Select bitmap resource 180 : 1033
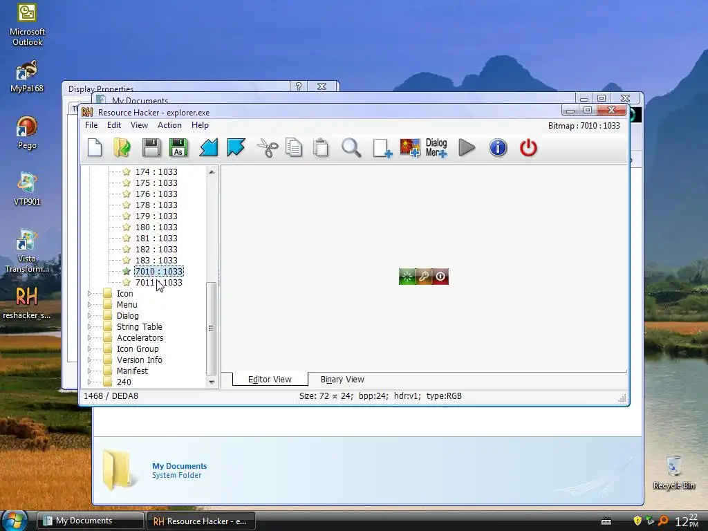708x531 pixels. 156,227
